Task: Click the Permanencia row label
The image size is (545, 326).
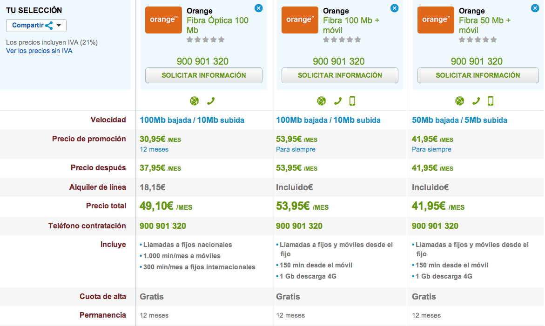Action: (x=102, y=315)
